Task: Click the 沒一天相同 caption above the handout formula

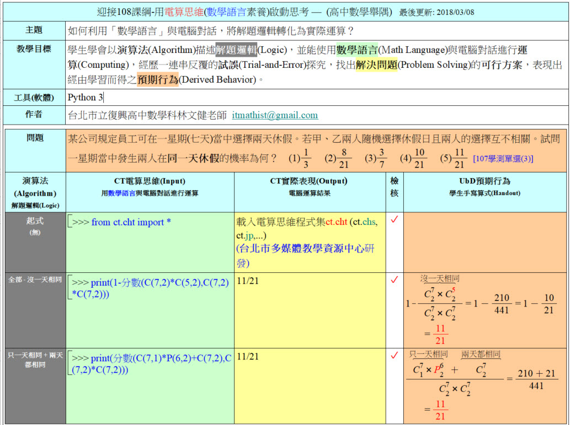Action: (x=440, y=278)
